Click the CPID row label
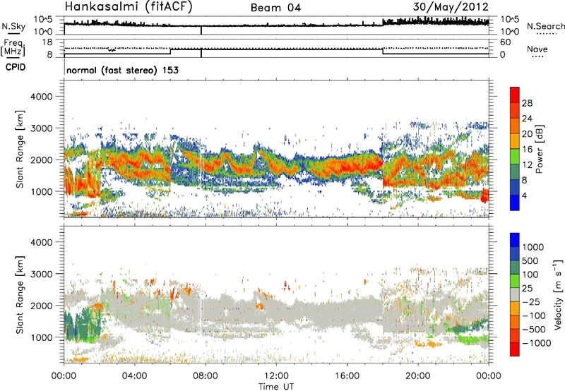Image resolution: width=565 pixels, height=391 pixels. click(16, 67)
